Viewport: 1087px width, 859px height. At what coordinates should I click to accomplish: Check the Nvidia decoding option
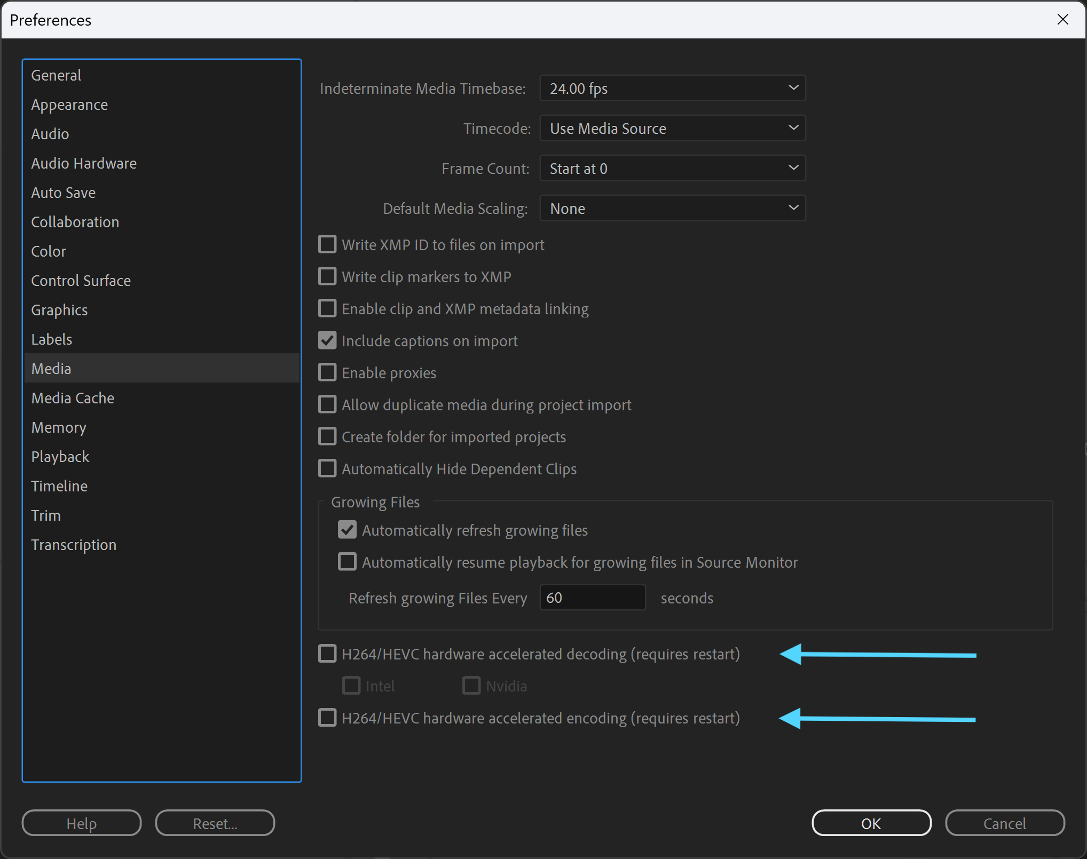click(471, 686)
